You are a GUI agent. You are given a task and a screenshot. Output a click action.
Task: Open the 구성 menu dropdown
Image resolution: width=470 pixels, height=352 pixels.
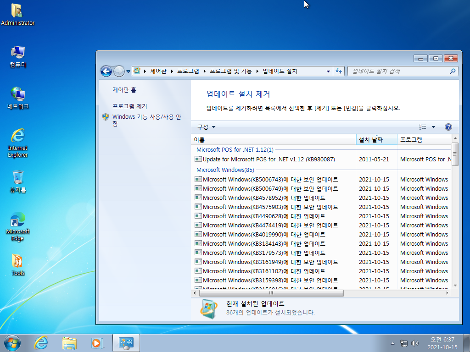coord(206,127)
